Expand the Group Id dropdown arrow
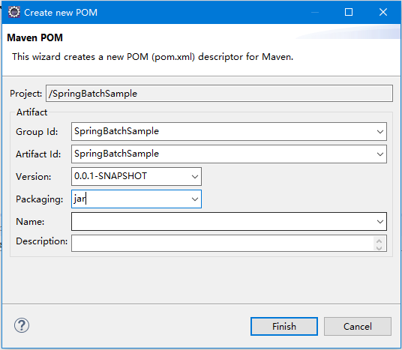Viewport: 402px width, 350px height. (x=380, y=132)
